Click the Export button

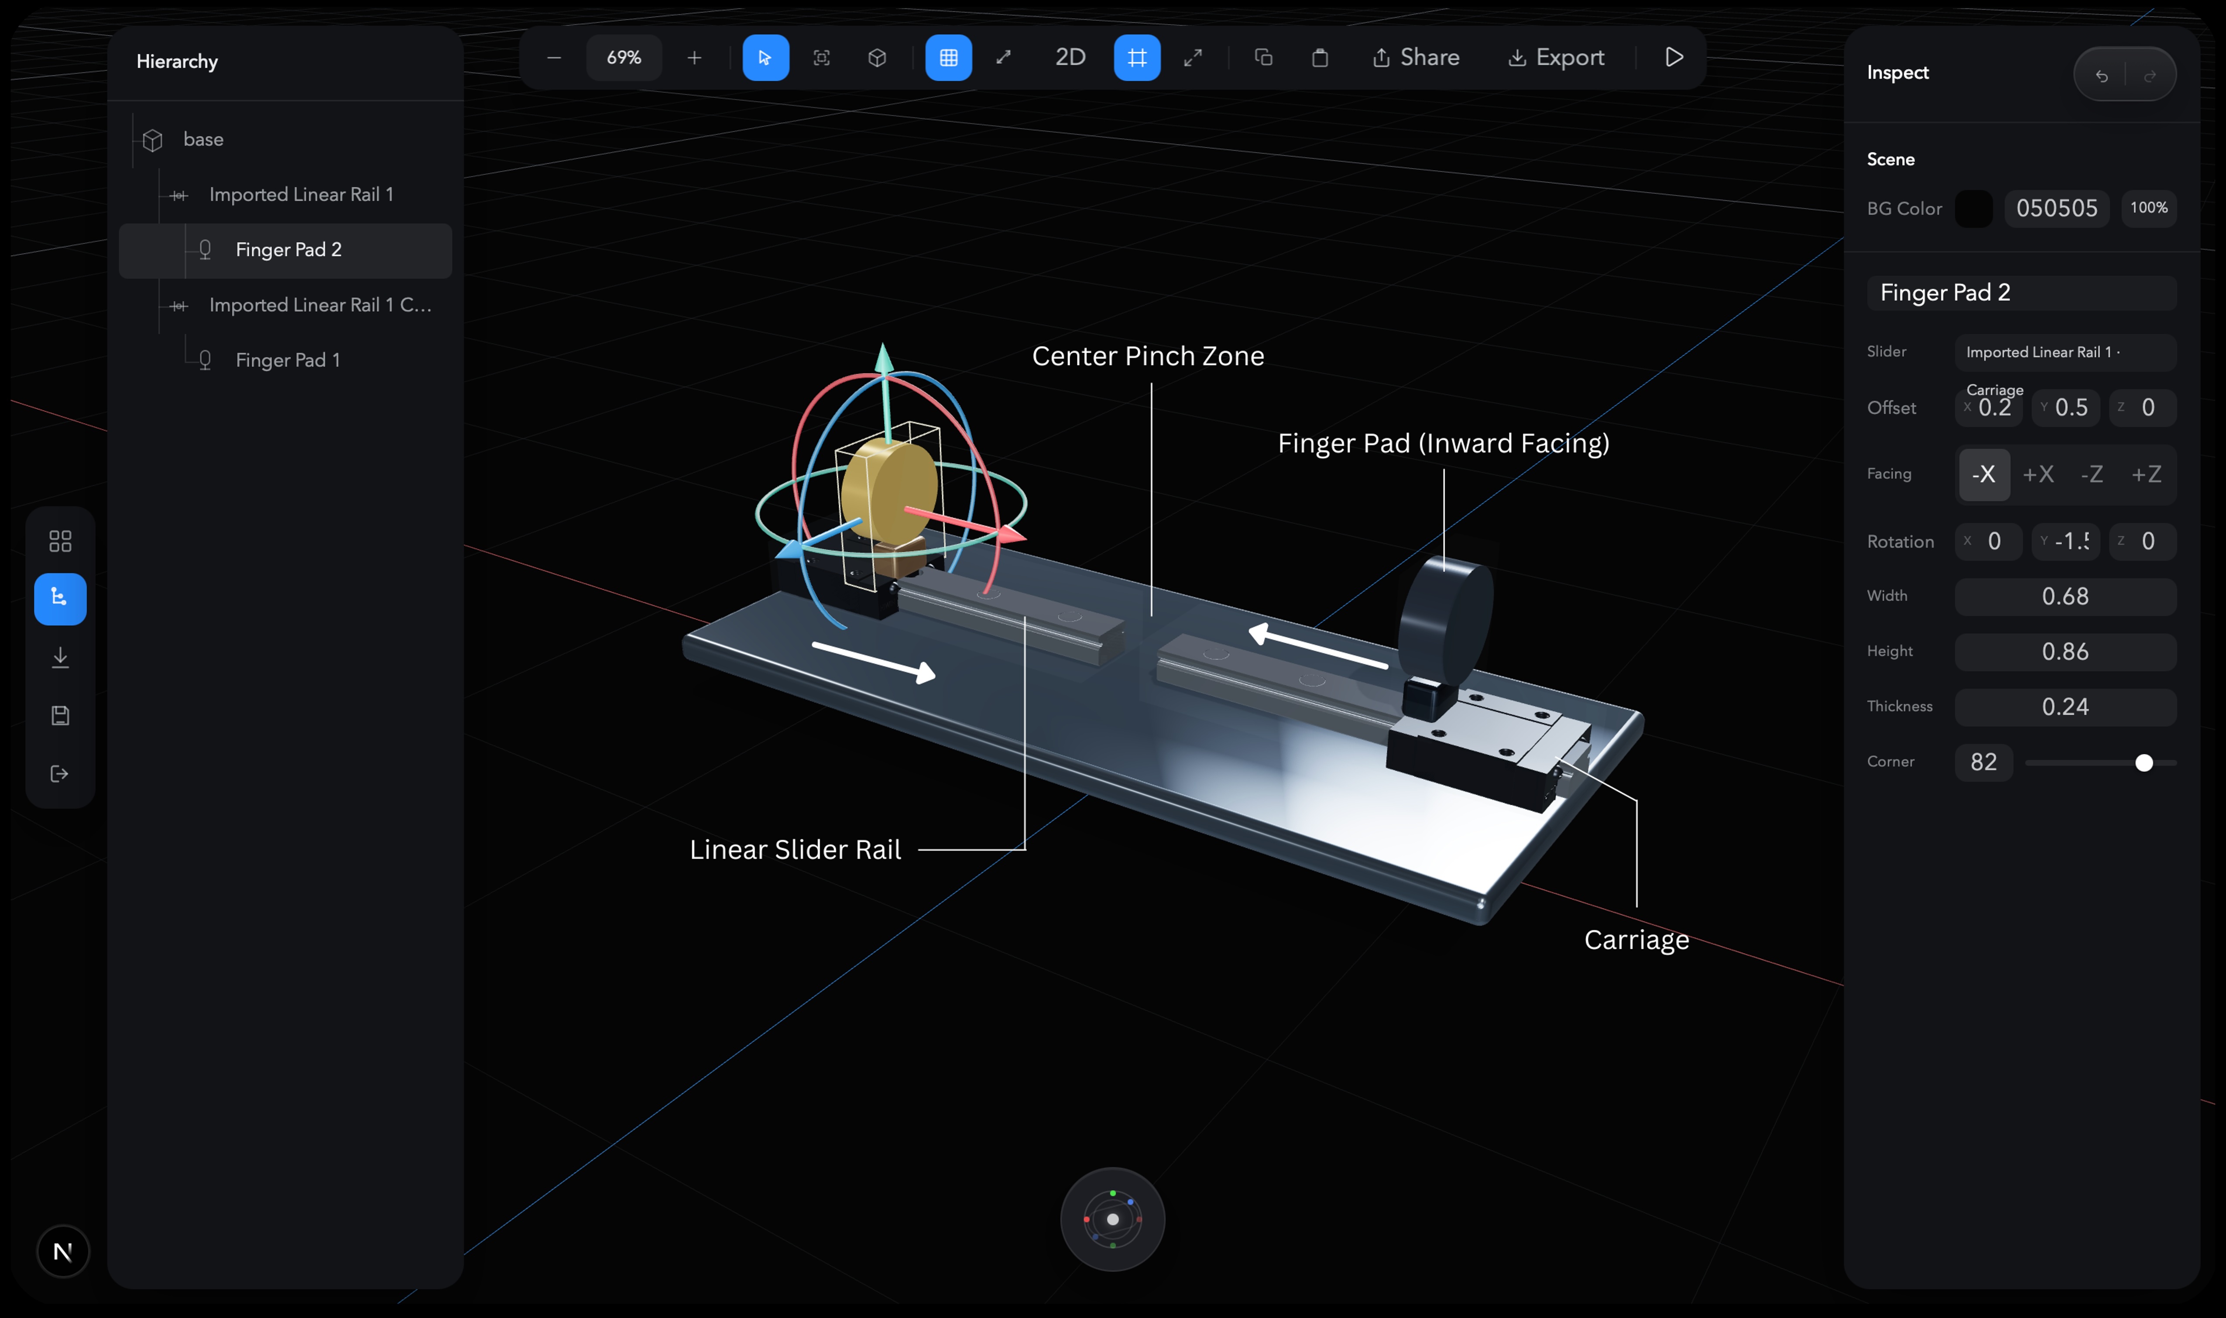(1557, 58)
